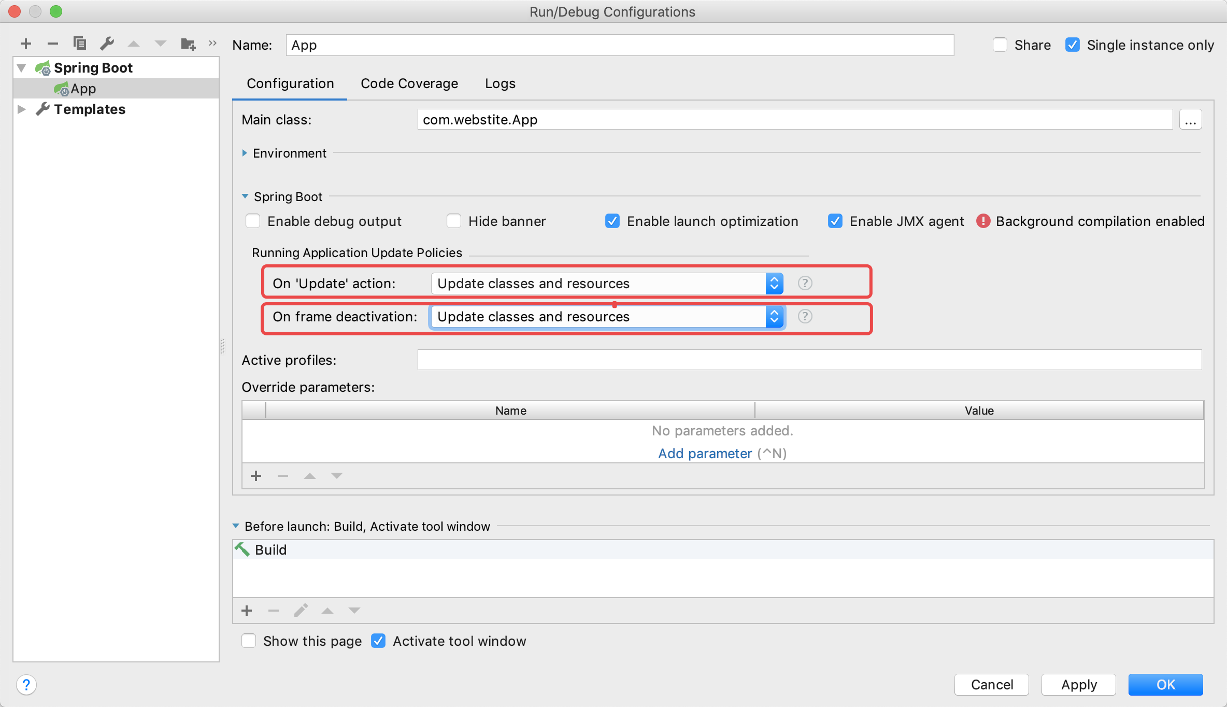Screen dimensions: 1227x707
Task: Click the Create New Folder icon
Action: (188, 44)
